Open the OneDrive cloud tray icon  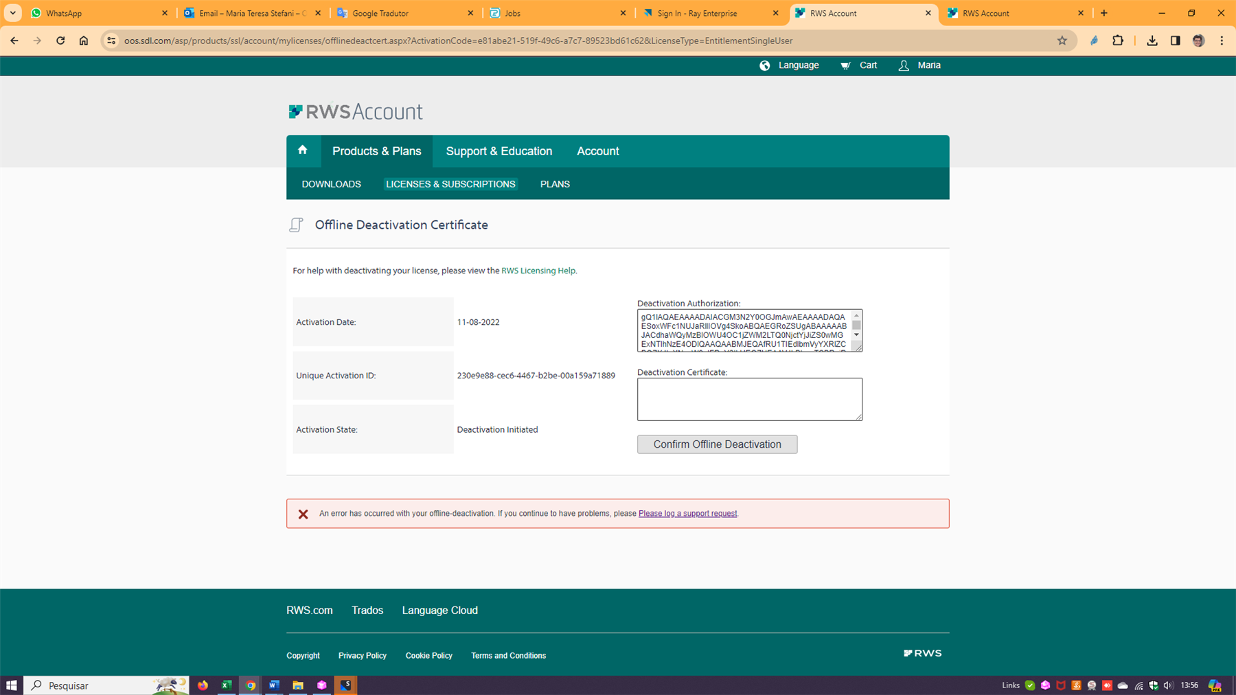pos(1123,685)
